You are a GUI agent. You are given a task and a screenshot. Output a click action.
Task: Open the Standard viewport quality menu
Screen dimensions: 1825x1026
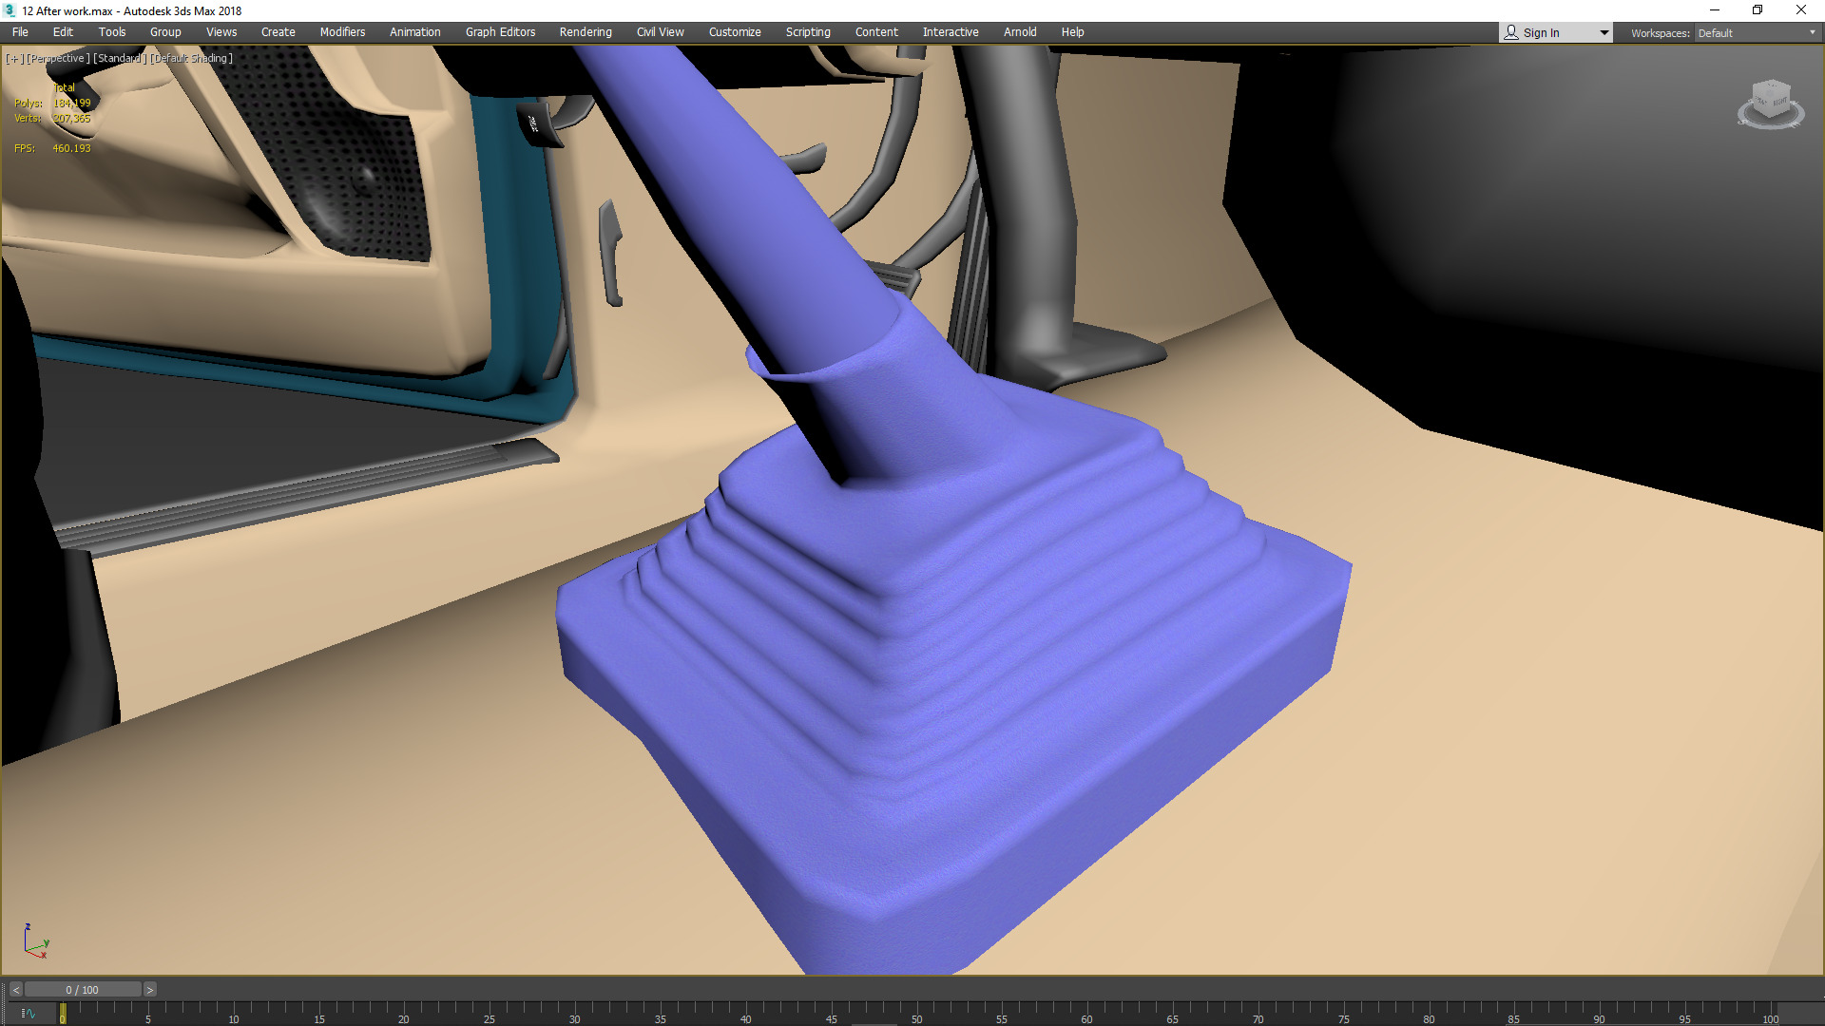(x=119, y=58)
